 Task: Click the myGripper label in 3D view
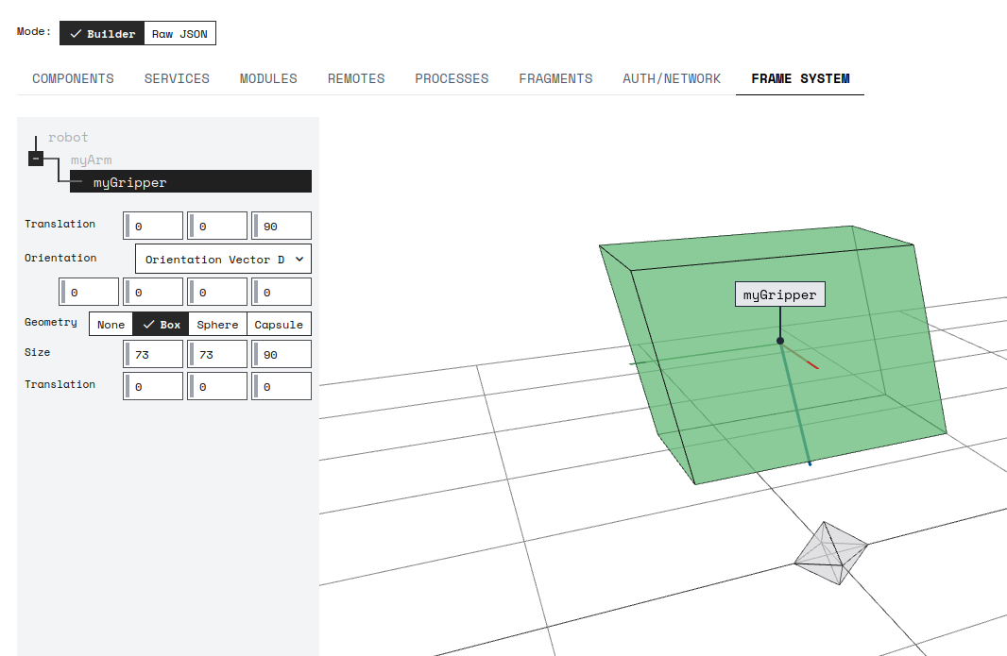tap(779, 295)
